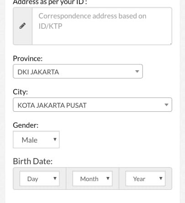185x203 pixels.
Task: Open the DKI JAKARTA province dropdown
Action: (78, 71)
